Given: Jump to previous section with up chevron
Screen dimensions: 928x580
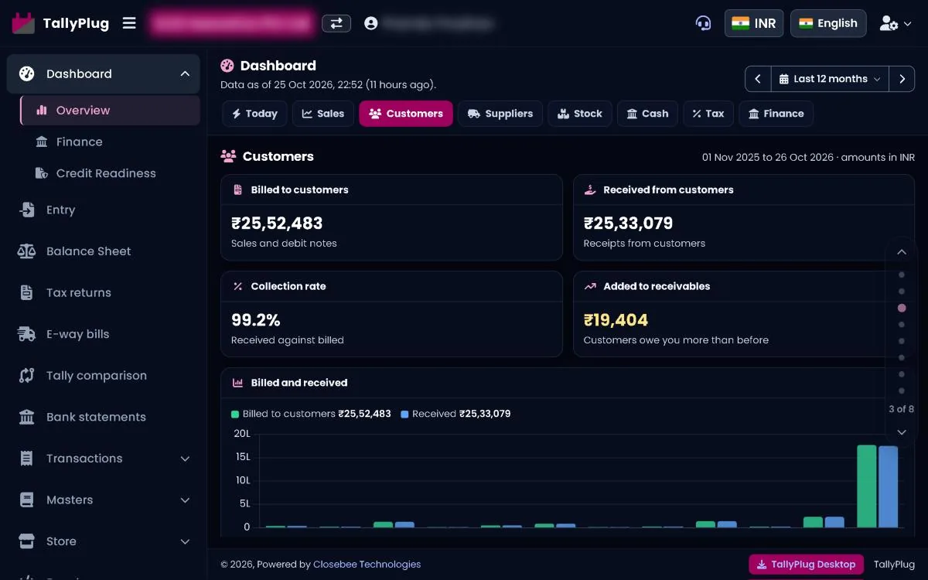Looking at the screenshot, I should coord(902,252).
